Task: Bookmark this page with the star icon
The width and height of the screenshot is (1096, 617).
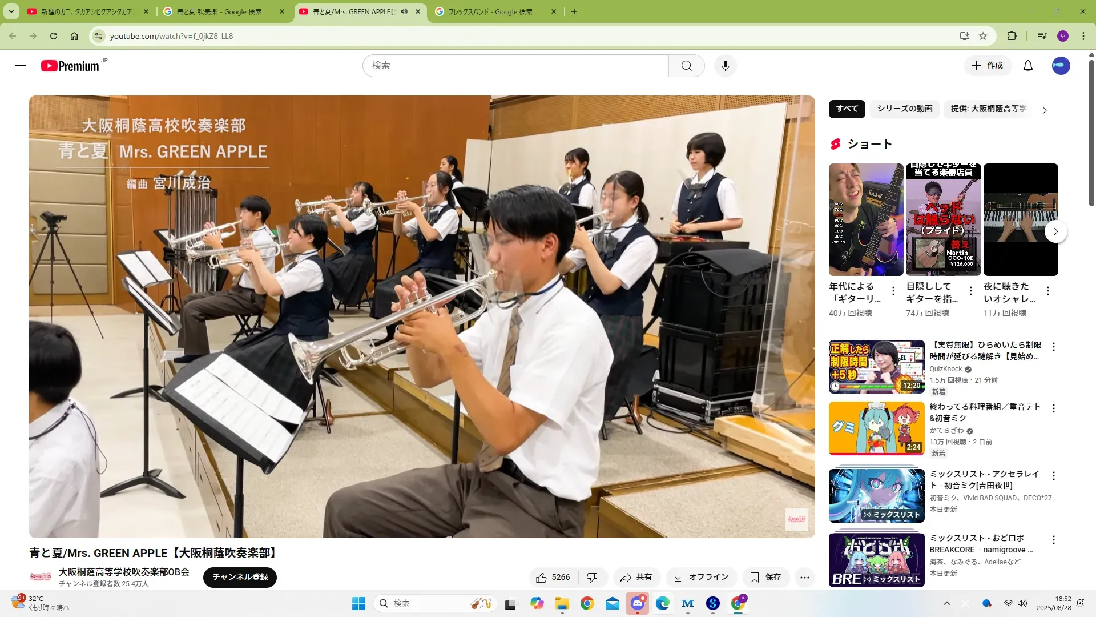Action: (x=983, y=36)
